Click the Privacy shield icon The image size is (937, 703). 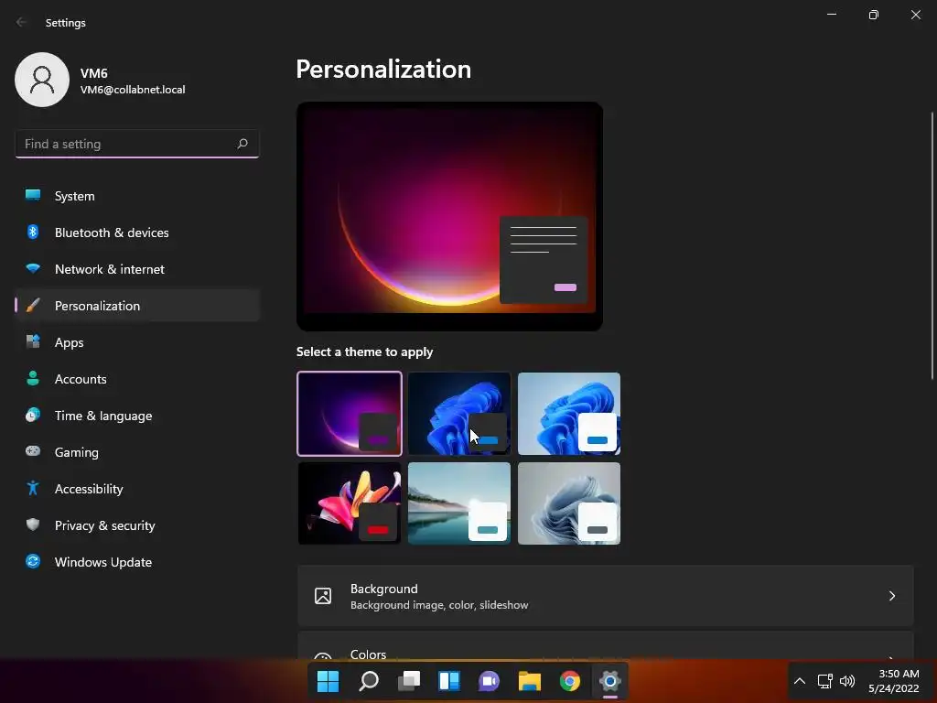click(33, 525)
